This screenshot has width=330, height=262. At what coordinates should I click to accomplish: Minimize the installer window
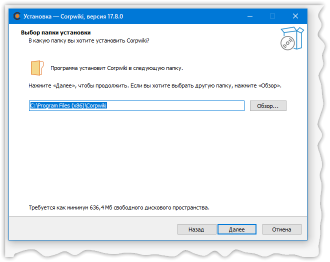pos(249,16)
